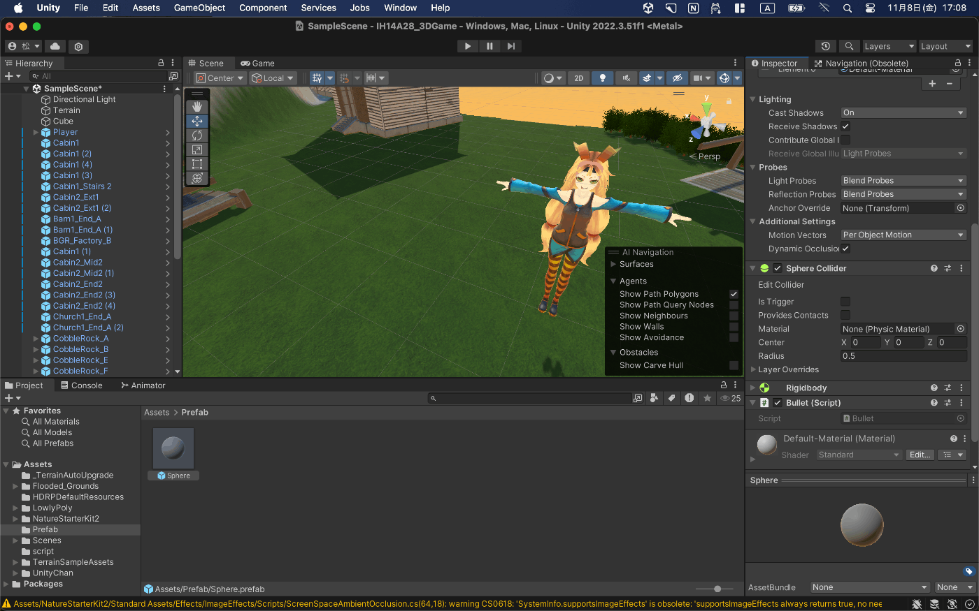Open the Local handle rotation dropdown

coord(273,78)
